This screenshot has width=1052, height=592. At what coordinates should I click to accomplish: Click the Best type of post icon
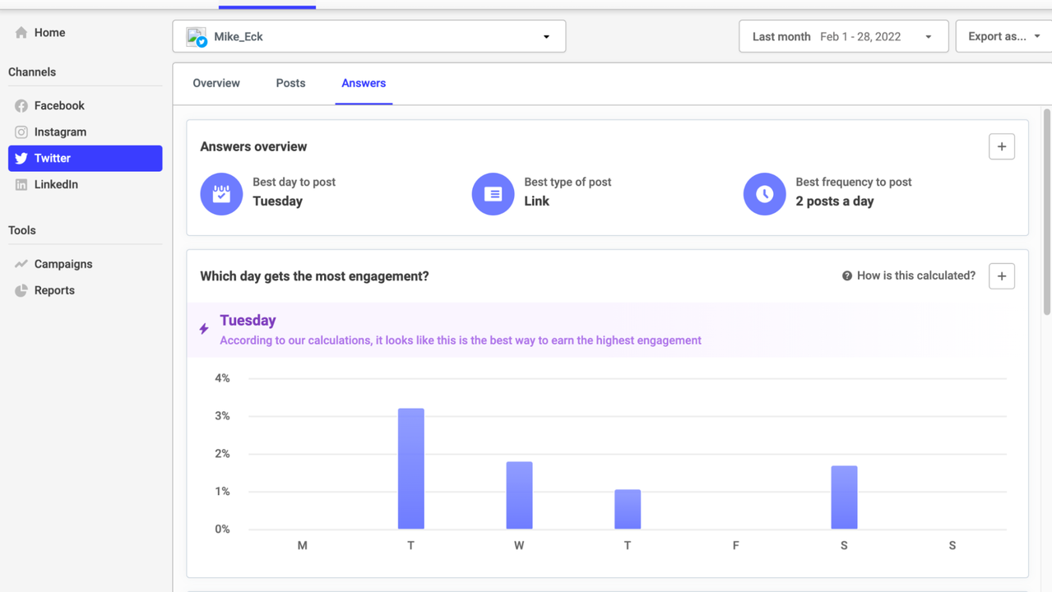tap(493, 194)
